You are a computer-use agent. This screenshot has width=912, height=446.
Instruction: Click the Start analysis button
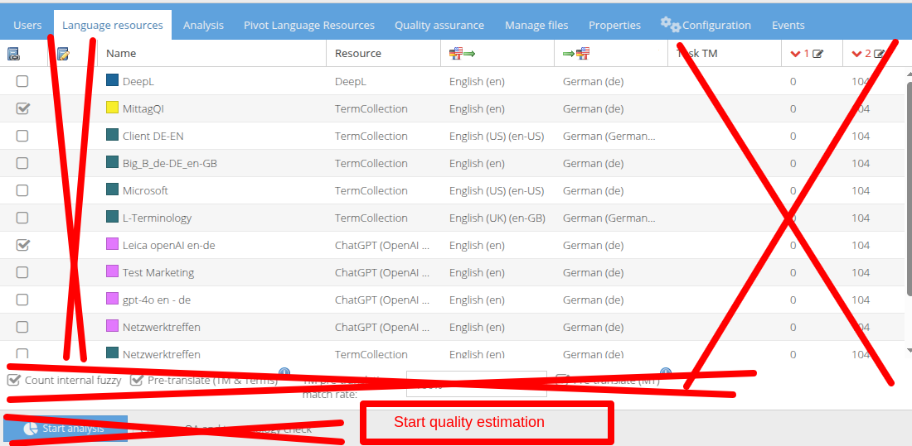click(x=65, y=429)
